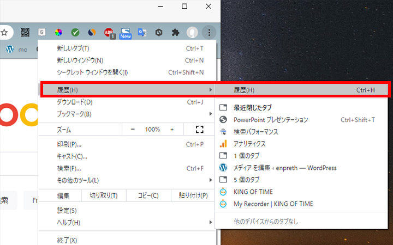Screen dimensions: 393x245
Task: Click 貼り付け(P) paste button
Action: [193, 195]
